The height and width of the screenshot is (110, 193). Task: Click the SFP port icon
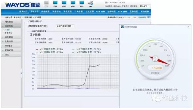coord(90,3)
